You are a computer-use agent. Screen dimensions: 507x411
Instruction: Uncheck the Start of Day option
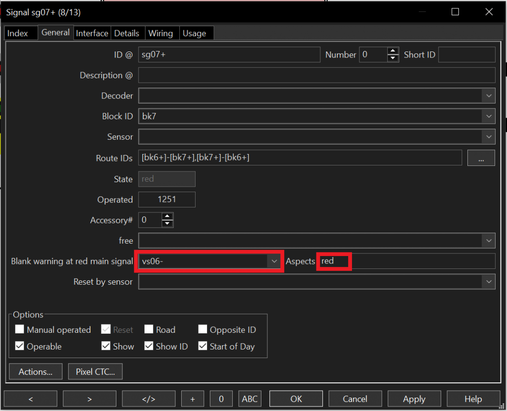tap(203, 347)
